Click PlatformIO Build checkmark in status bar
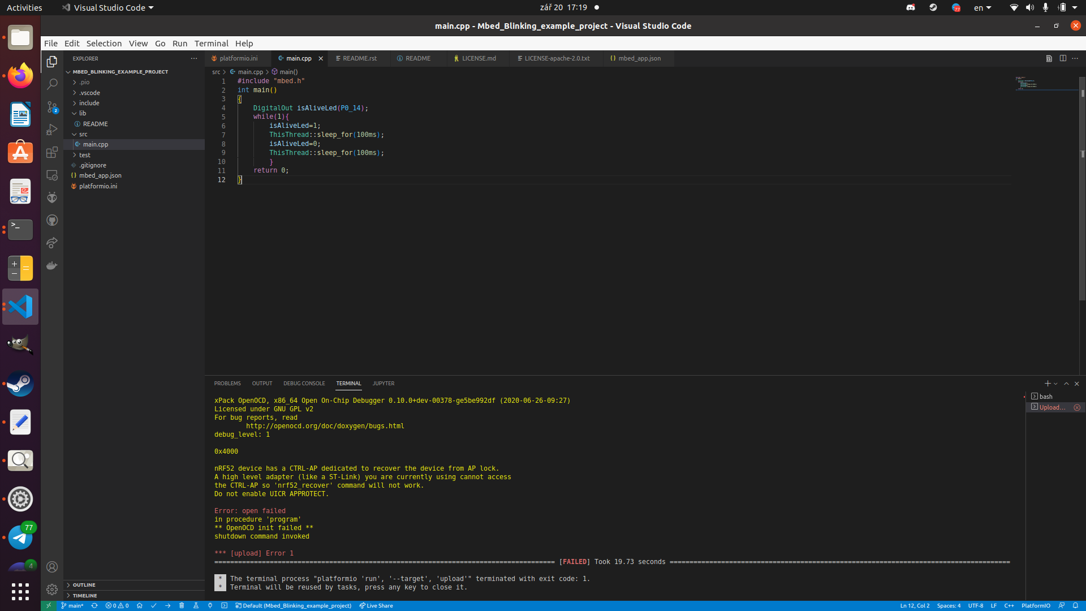Screen dimensions: 1086x611 tap(154, 605)
